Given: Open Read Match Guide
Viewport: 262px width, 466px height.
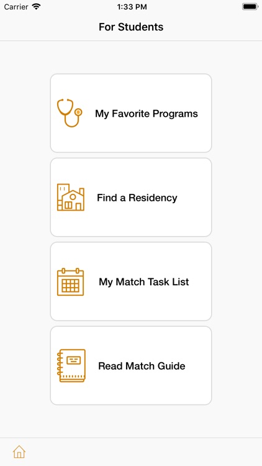Looking at the screenshot, I should (x=131, y=365).
